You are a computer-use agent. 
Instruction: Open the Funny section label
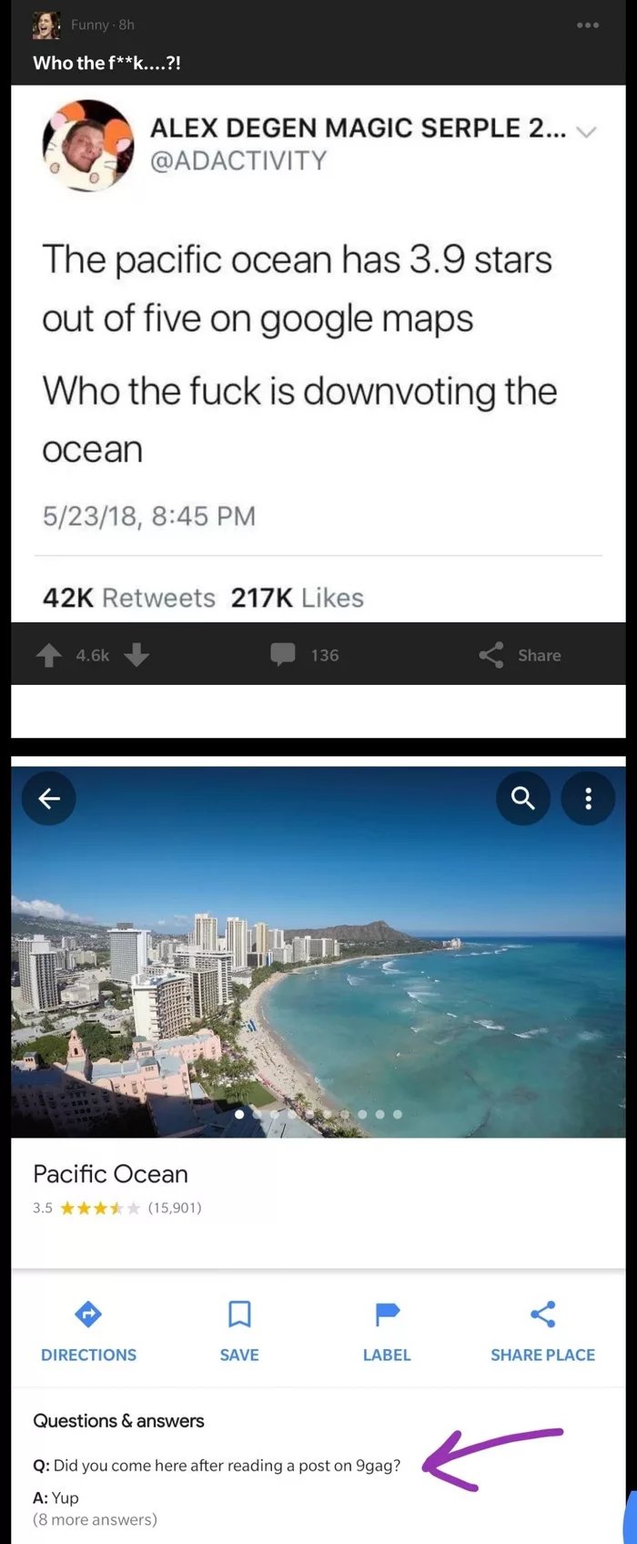[90, 25]
